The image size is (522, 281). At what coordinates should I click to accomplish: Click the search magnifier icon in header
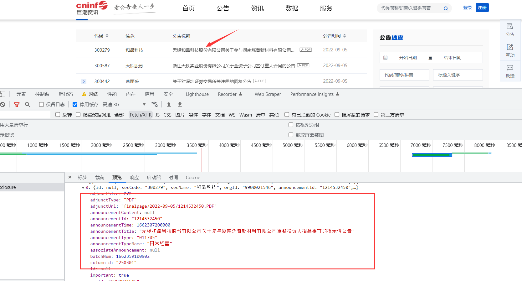(x=446, y=8)
